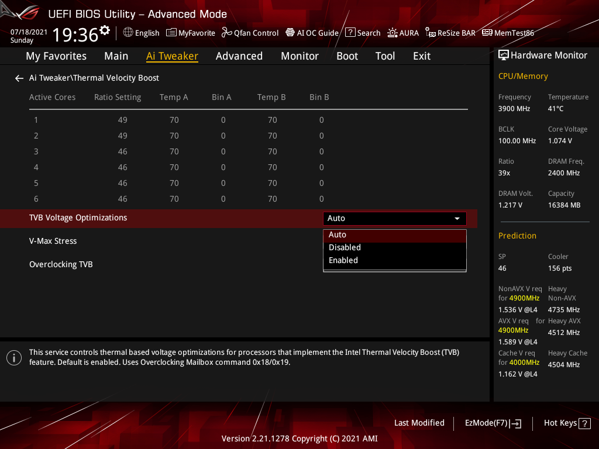Open the Hardware Monitor panel icon
The height and width of the screenshot is (449, 599).
[504, 54]
